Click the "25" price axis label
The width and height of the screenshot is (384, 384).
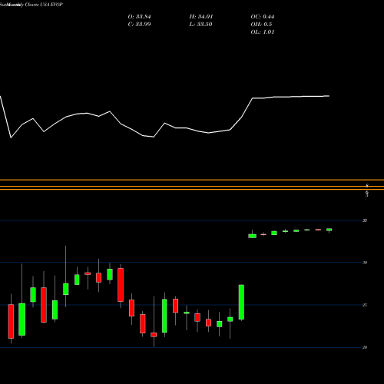click(365, 305)
